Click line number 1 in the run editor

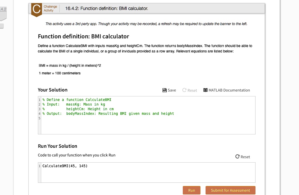(x=39, y=166)
